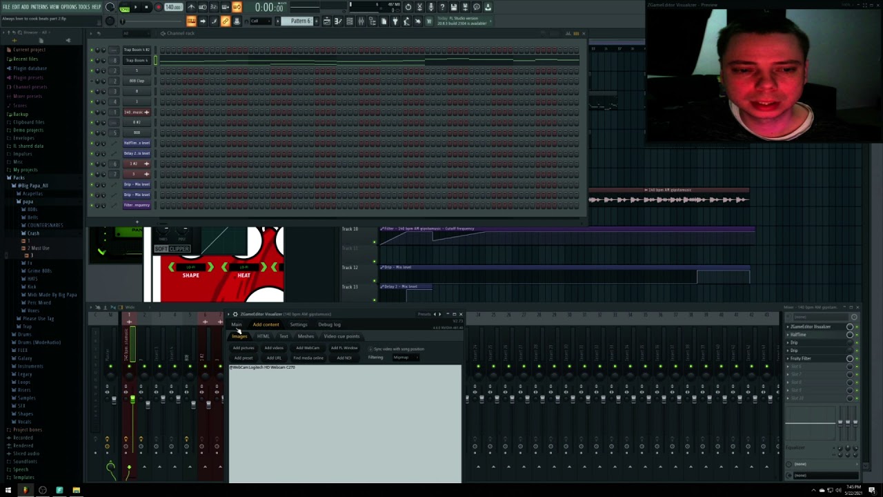Click the Add URL button

click(x=274, y=358)
